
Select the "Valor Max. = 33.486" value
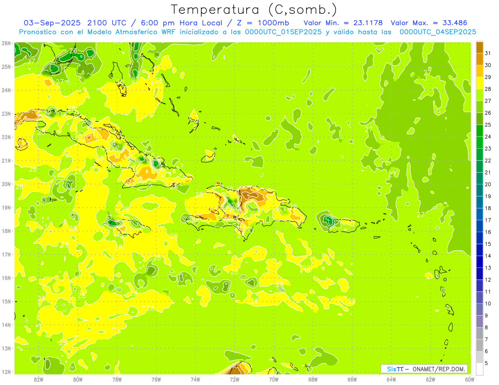pyautogui.click(x=429, y=22)
